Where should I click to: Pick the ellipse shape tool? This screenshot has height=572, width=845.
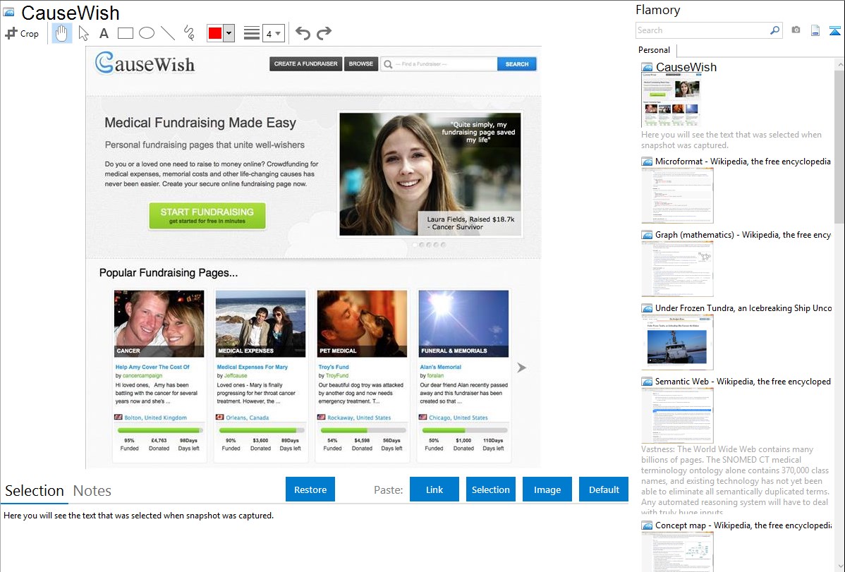(147, 33)
